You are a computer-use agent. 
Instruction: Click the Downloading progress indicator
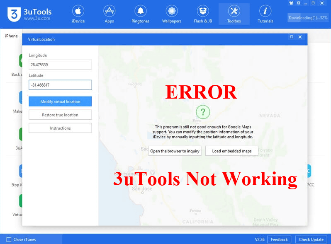point(308,18)
